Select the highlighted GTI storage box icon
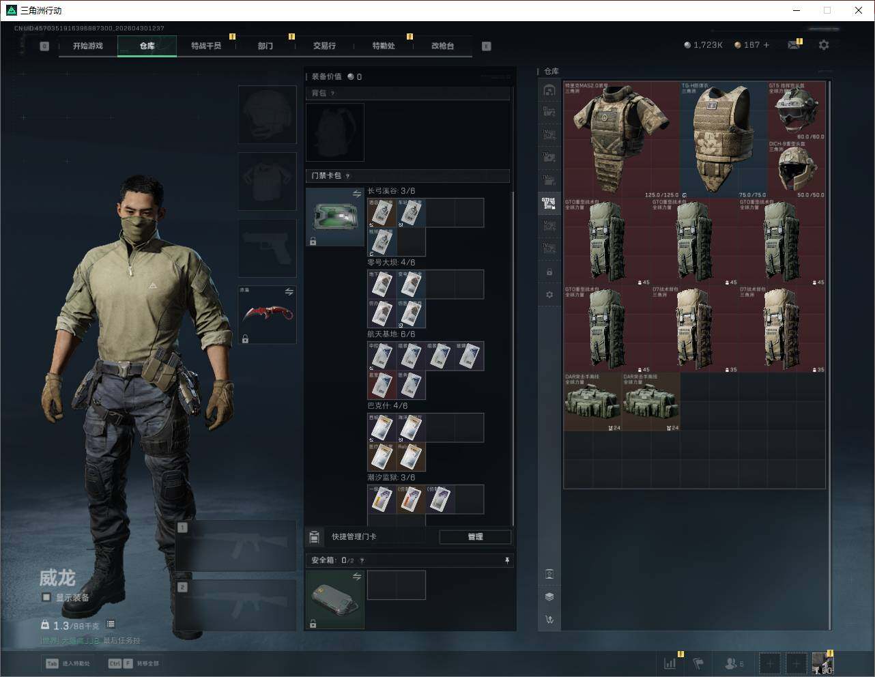Screen dimensions: 875x677 click(x=549, y=203)
